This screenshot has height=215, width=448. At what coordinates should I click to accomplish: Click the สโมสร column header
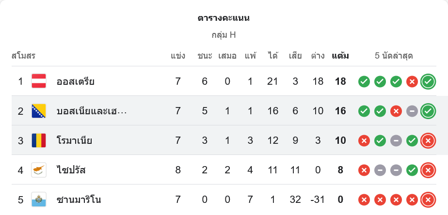coord(23,56)
